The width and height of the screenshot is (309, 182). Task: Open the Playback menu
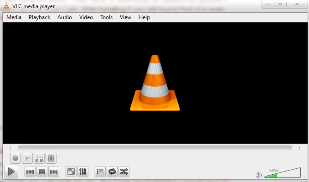click(x=39, y=17)
